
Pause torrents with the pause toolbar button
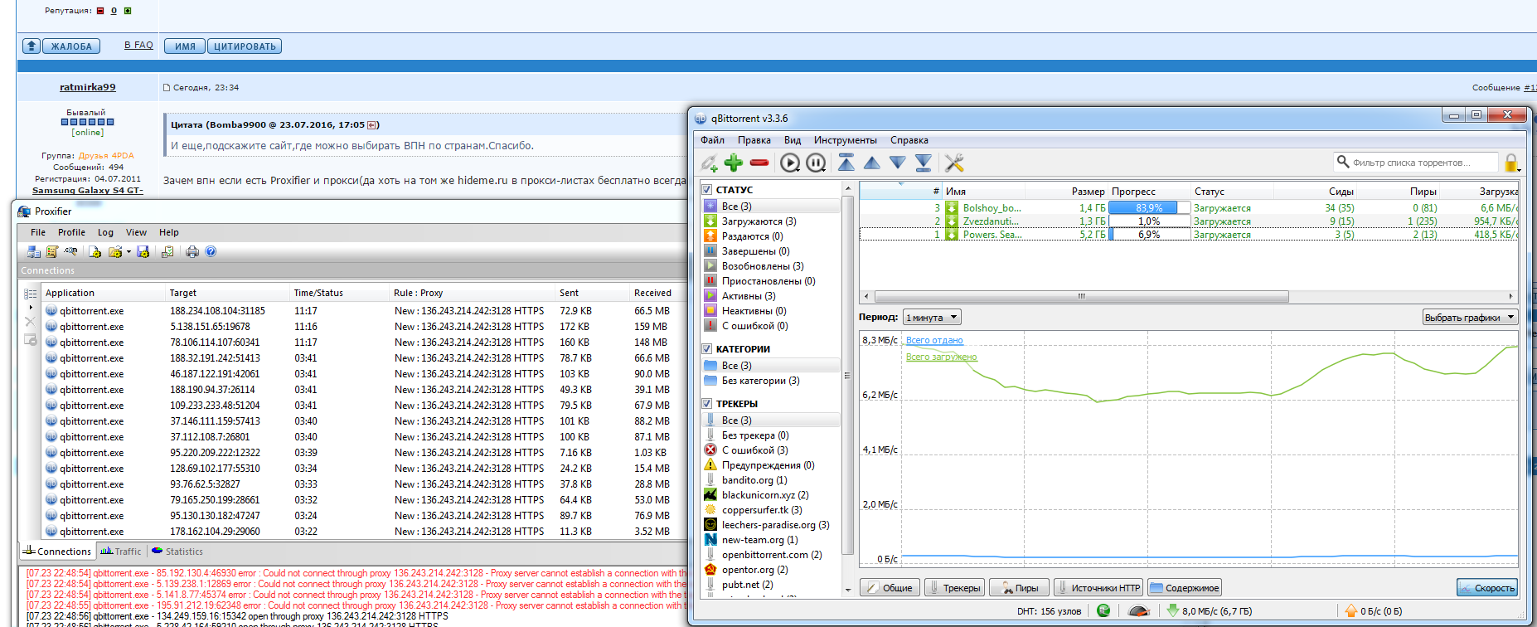pyautogui.click(x=816, y=163)
